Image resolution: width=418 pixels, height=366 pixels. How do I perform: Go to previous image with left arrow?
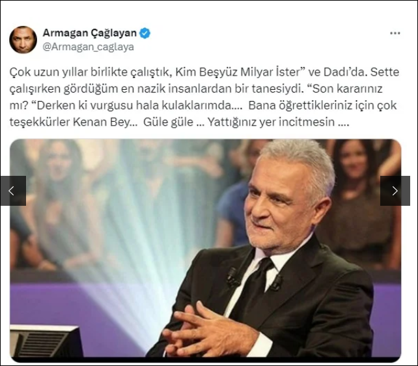[13, 191]
